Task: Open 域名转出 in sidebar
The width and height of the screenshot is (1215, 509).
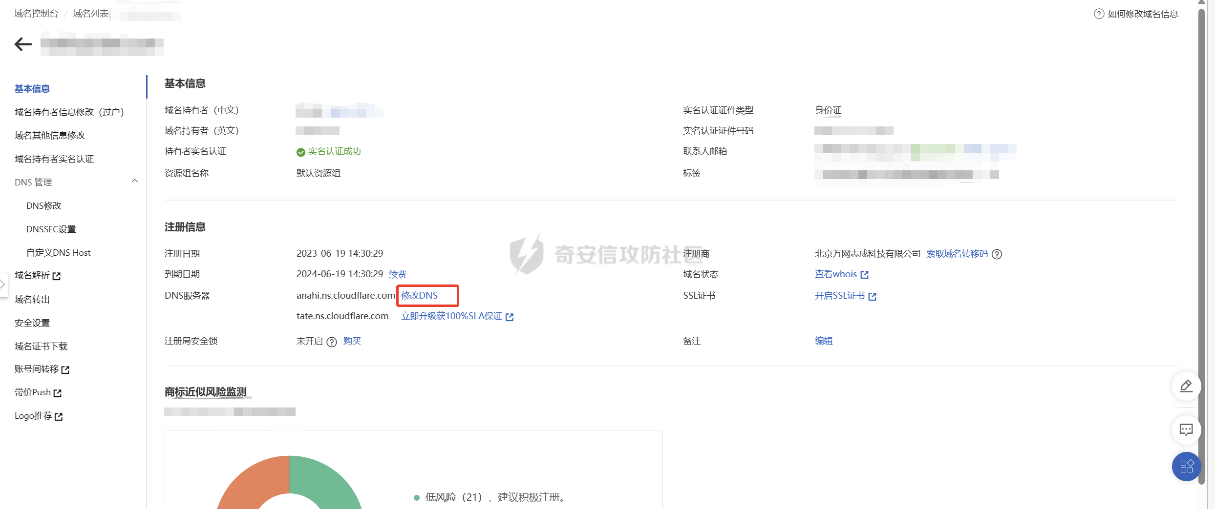Action: [32, 300]
